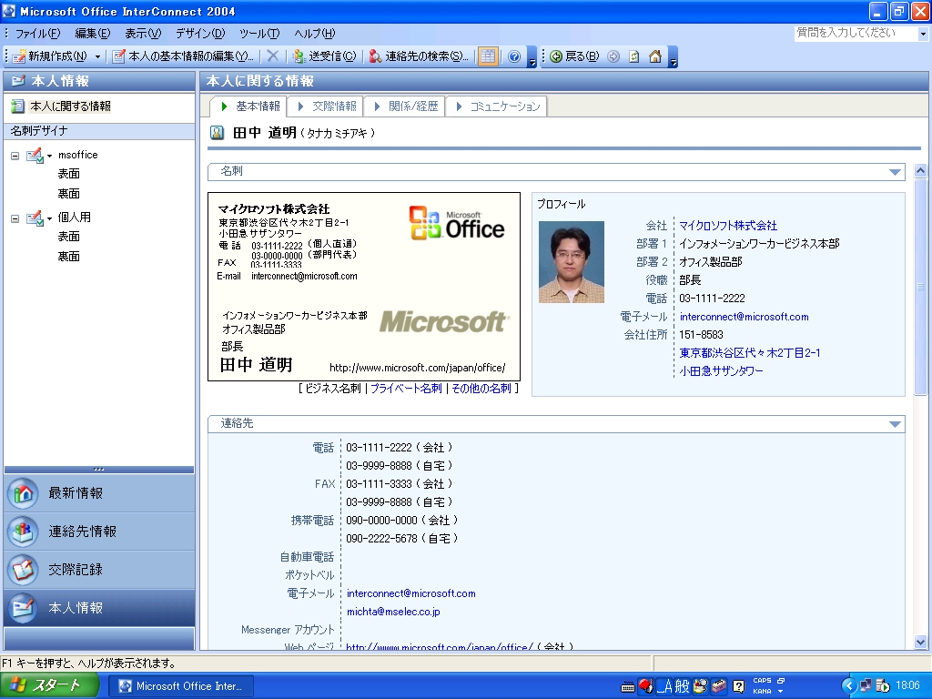932x699 pixels.
Task: Open the main toolbar options arrow
Action: 532,57
